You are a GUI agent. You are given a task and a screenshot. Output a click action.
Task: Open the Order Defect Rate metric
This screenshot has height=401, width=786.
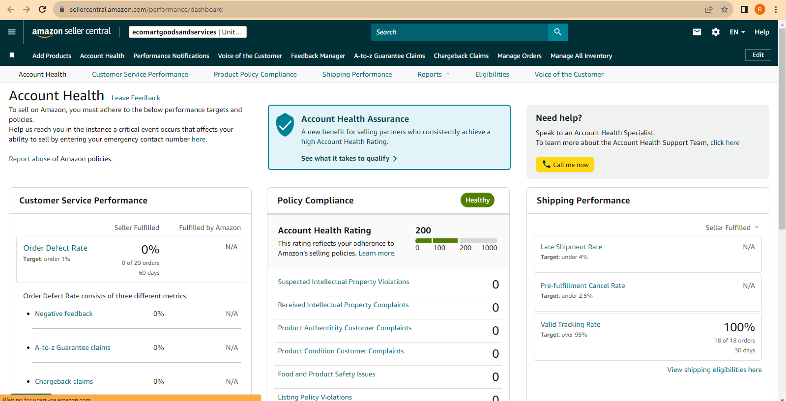point(56,248)
